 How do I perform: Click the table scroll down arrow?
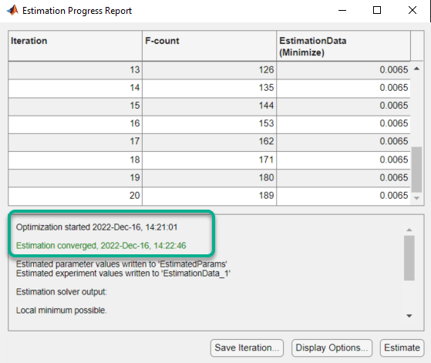click(x=416, y=198)
